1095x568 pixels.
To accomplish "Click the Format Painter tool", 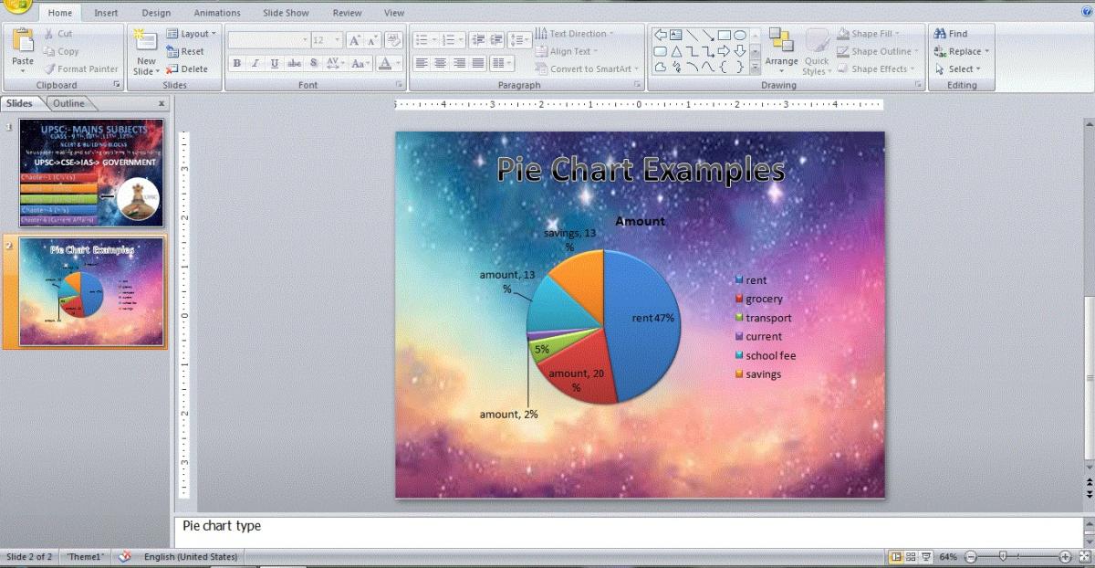I will coord(80,68).
